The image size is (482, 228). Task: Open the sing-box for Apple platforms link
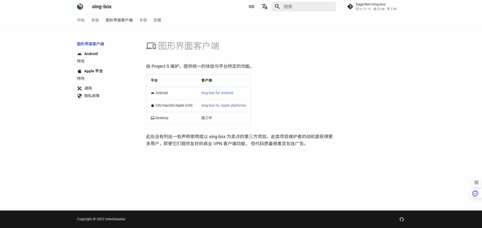tap(223, 106)
